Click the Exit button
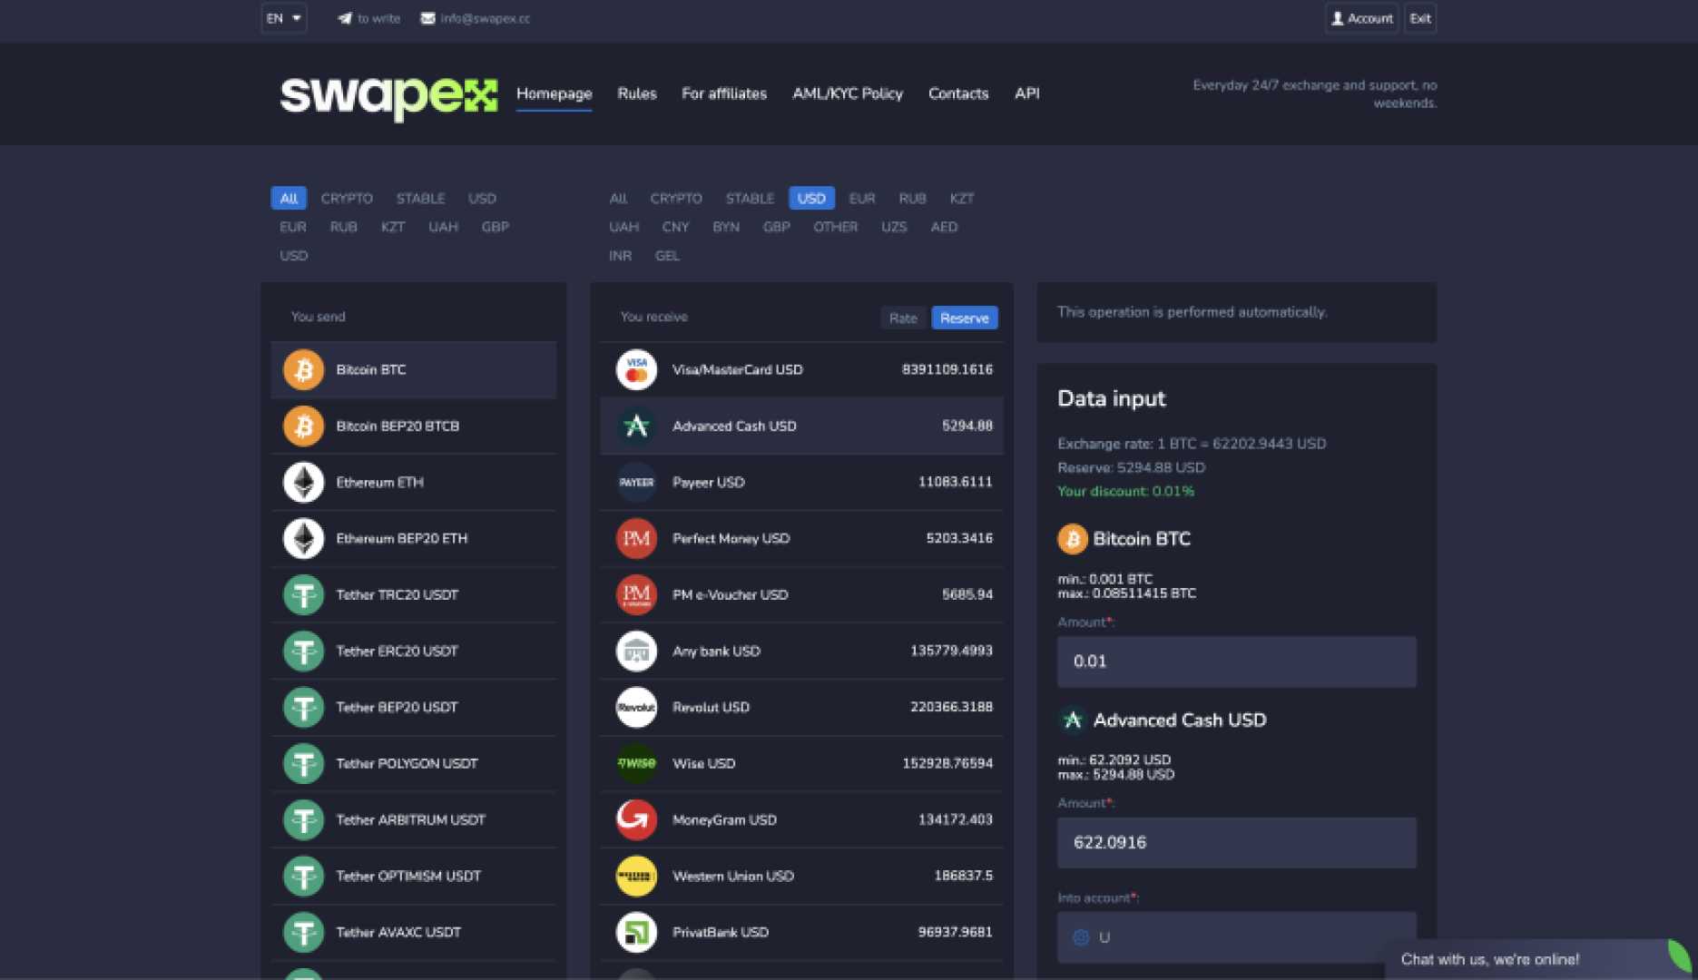Screen dimensions: 1698x980 (x=1420, y=18)
